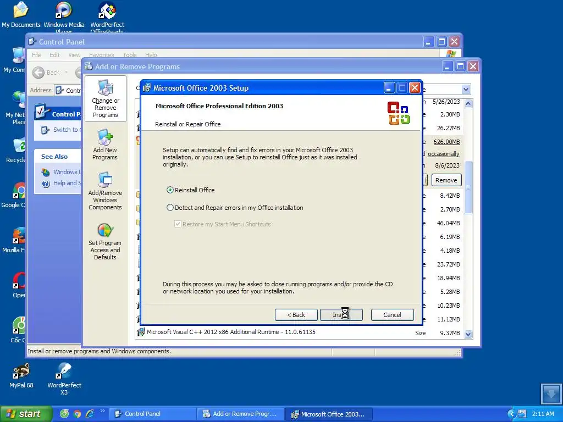
Task: Click the scroll down arrow of programs list
Action: tap(468, 334)
